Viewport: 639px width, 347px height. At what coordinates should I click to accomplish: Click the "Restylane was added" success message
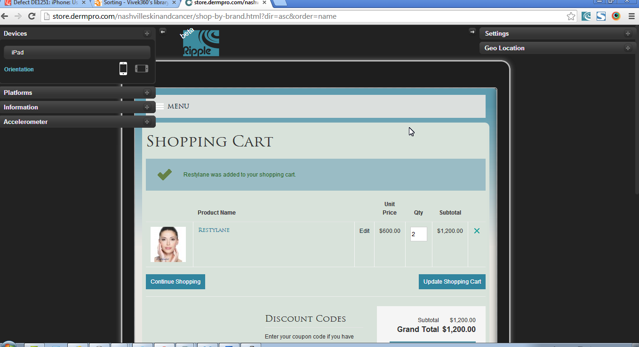[240, 175]
